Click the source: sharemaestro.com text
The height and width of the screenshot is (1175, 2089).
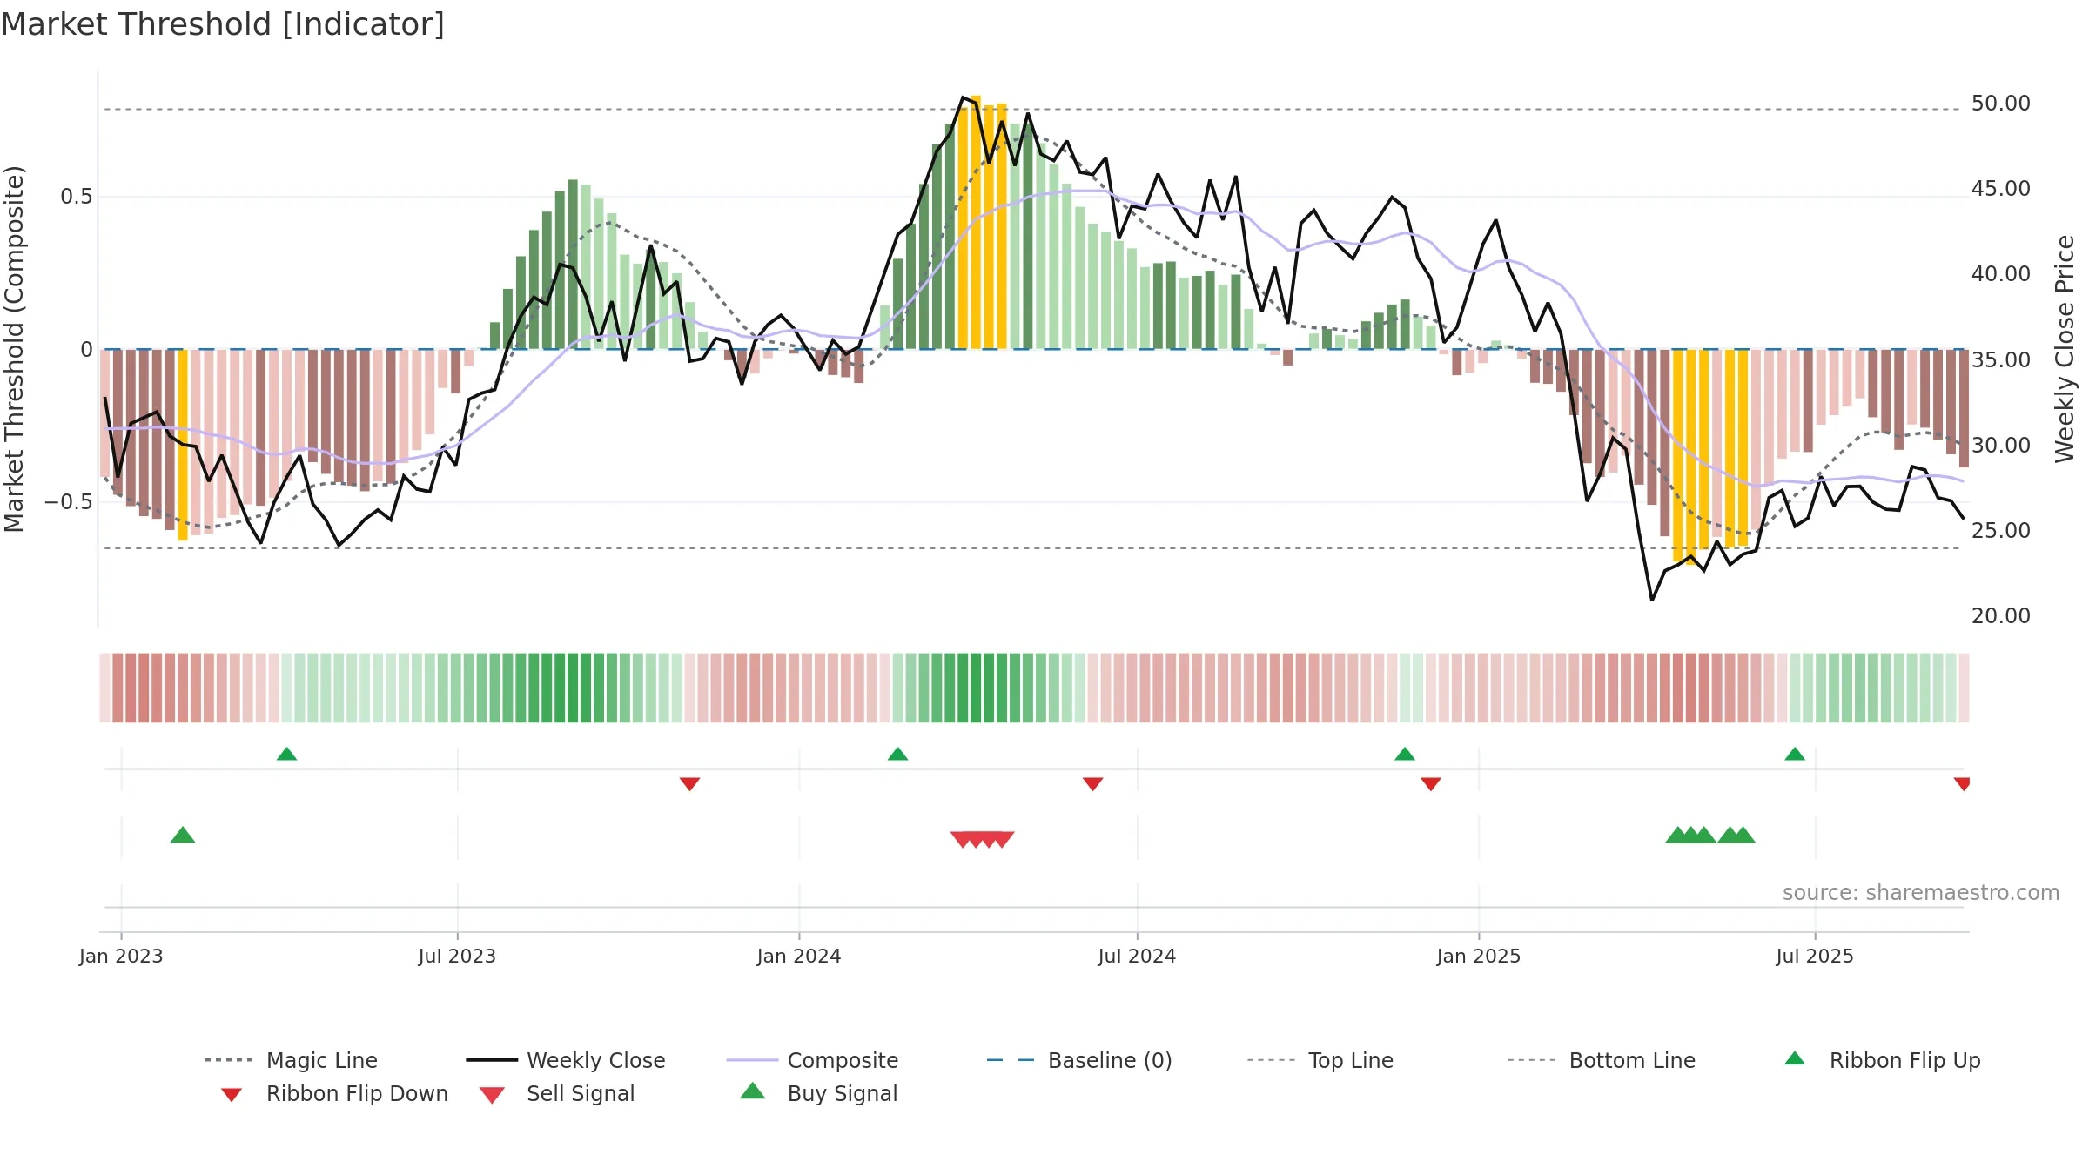click(1921, 893)
